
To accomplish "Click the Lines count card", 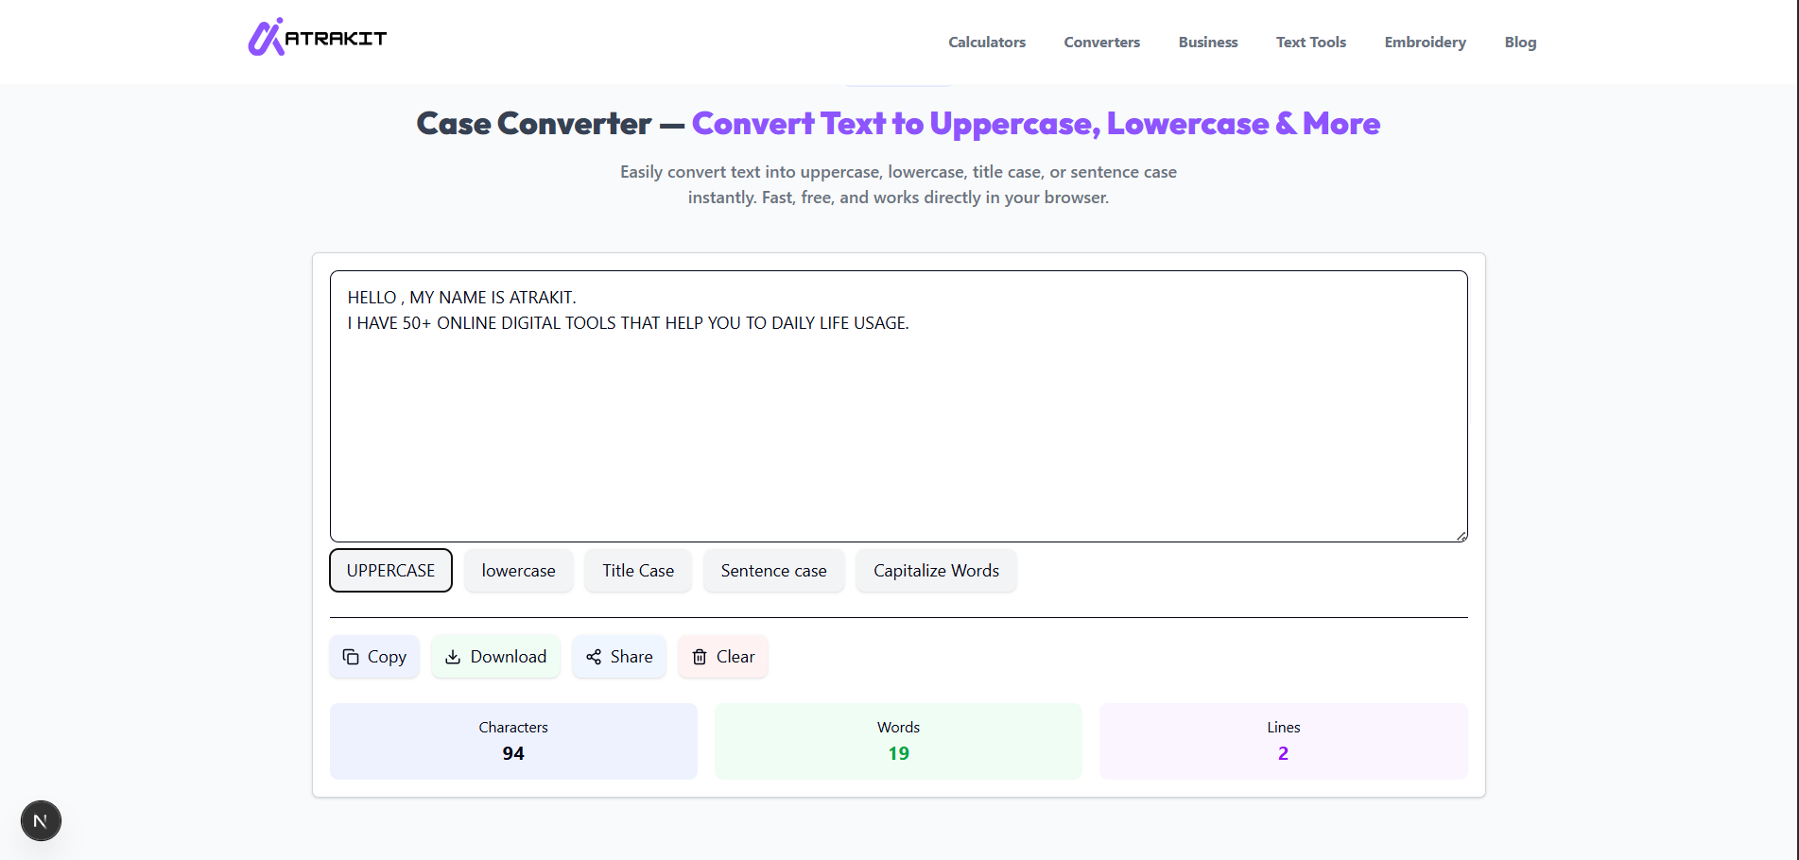I will point(1283,741).
